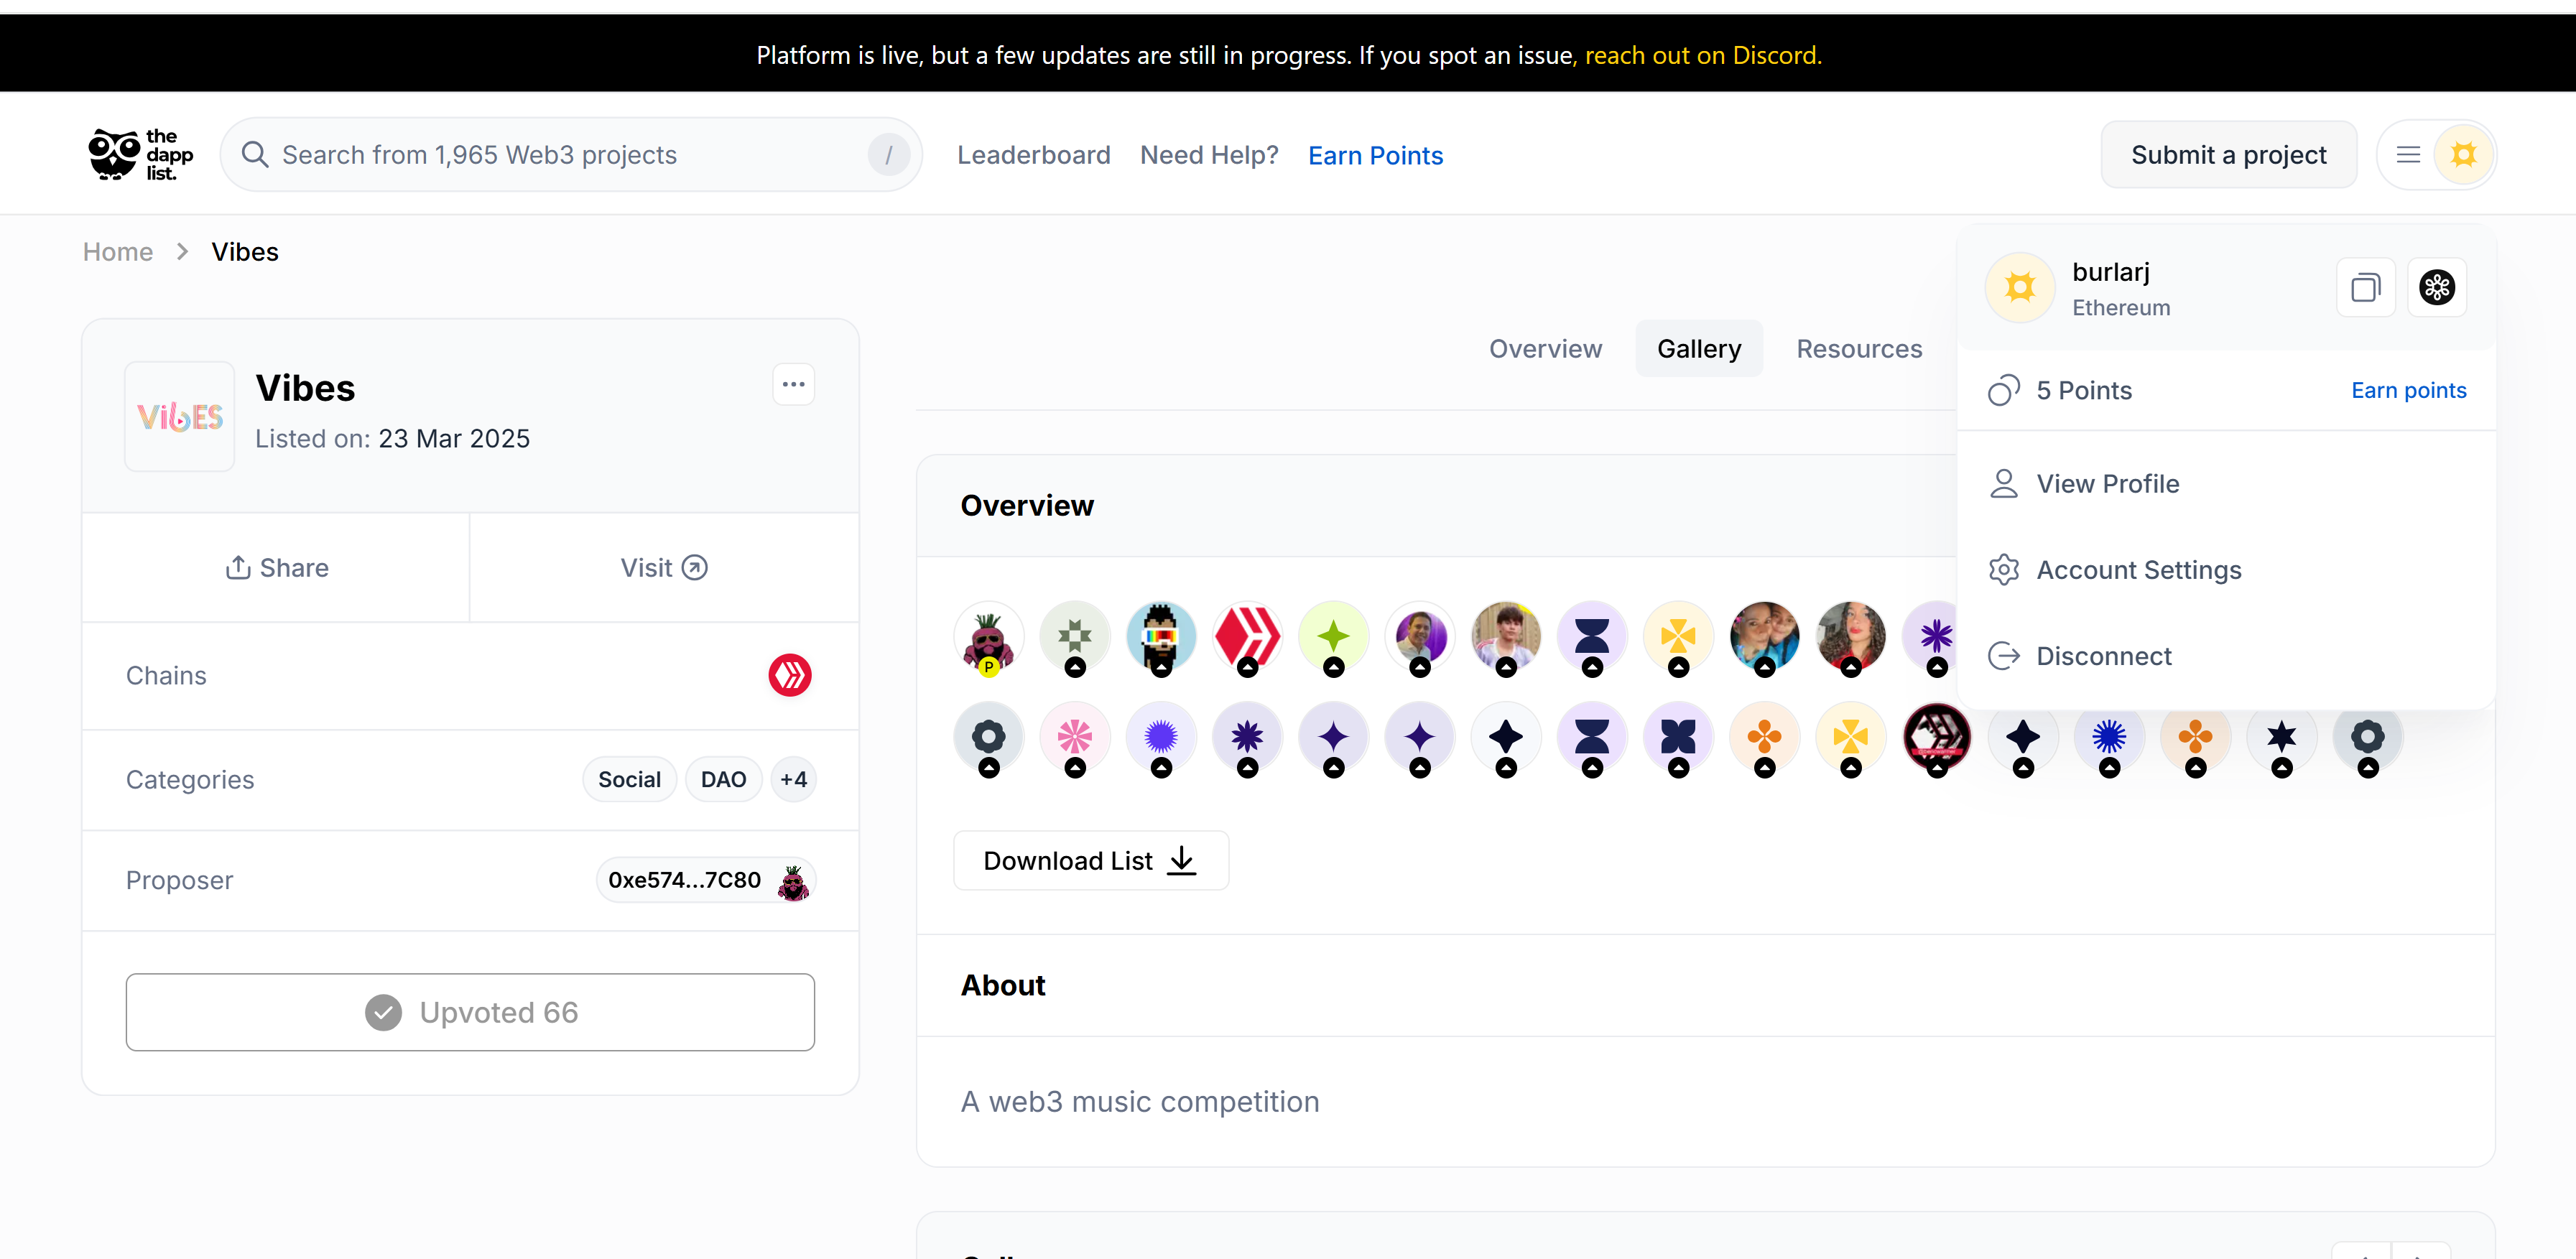The height and width of the screenshot is (1259, 2576).
Task: Click the dark six-point star avatar
Action: coord(2281,738)
